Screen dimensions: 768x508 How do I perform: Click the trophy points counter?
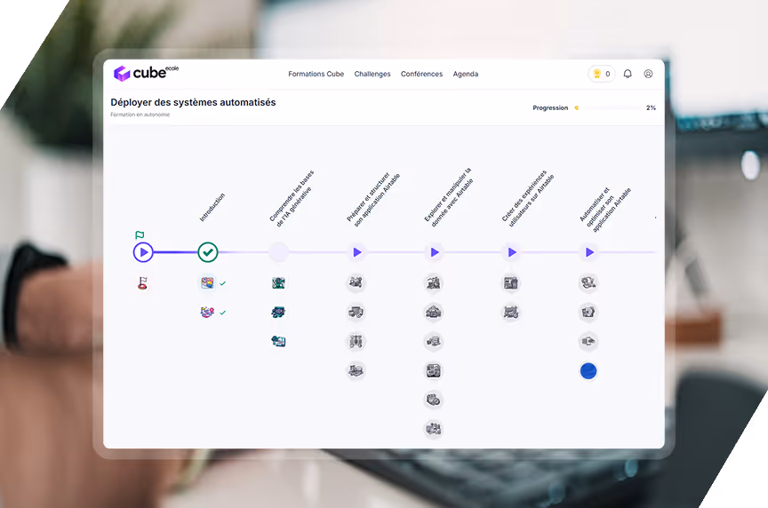602,74
